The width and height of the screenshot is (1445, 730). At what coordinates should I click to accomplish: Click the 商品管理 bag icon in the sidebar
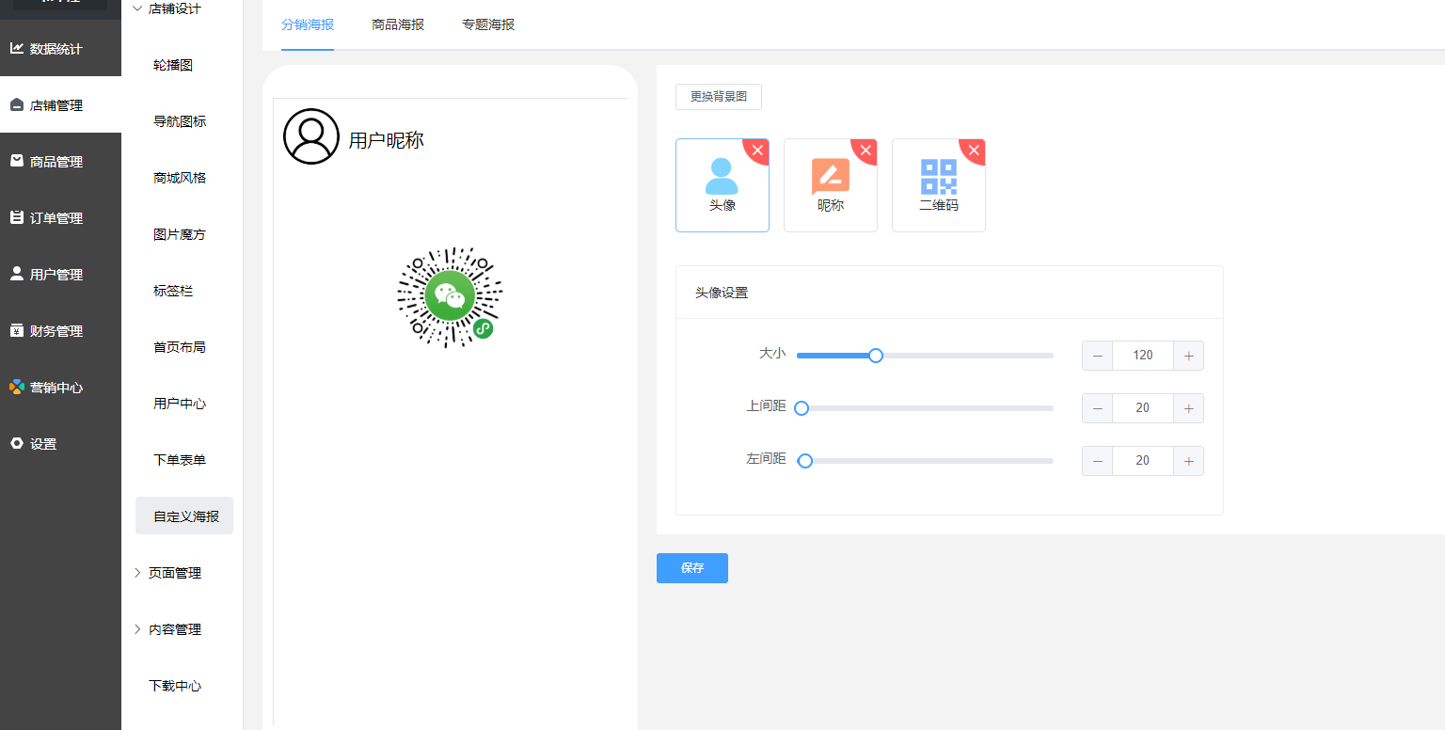pos(17,161)
